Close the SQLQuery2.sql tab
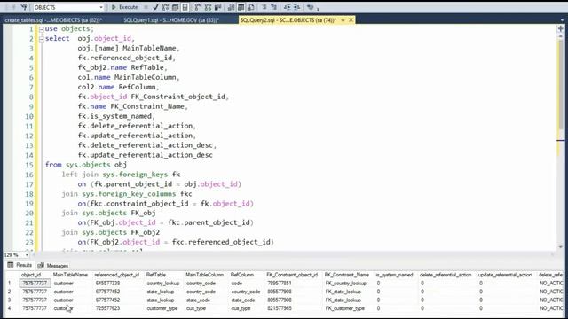This screenshot has height=319, width=568. [351, 20]
